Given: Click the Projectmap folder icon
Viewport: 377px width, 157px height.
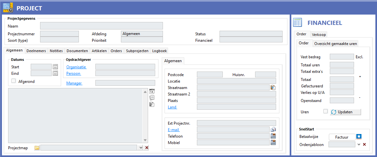Looking at the screenshot, I should point(37,148).
